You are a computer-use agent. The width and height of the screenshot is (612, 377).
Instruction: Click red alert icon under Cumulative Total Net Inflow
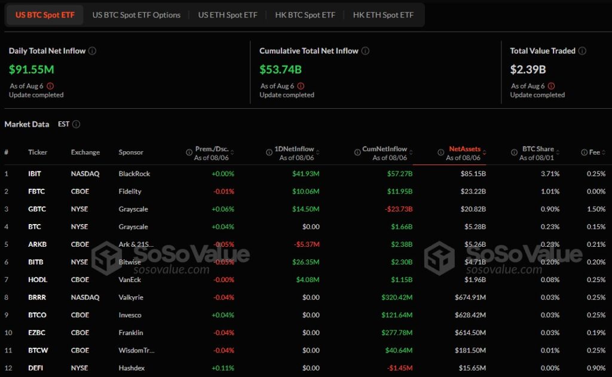point(301,86)
